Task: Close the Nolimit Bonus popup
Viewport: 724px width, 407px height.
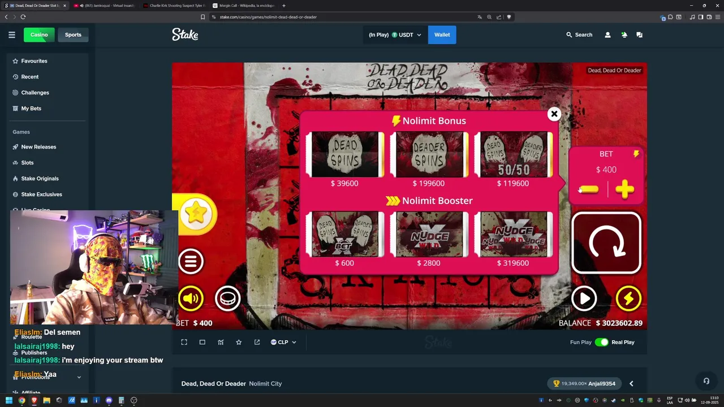Action: [x=554, y=114]
